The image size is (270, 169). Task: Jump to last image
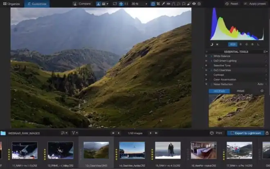coord(156,133)
